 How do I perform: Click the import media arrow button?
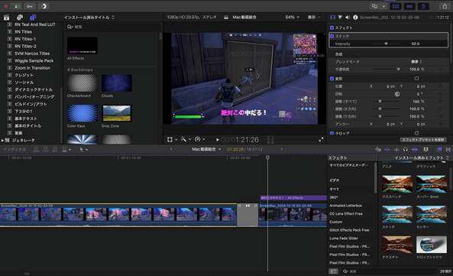(16, 6)
